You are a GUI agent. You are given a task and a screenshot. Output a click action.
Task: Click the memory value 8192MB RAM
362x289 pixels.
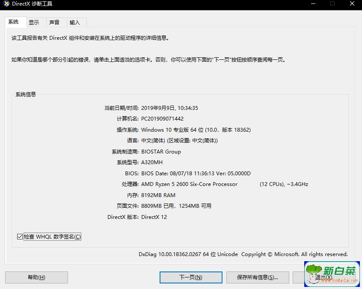tap(158, 195)
